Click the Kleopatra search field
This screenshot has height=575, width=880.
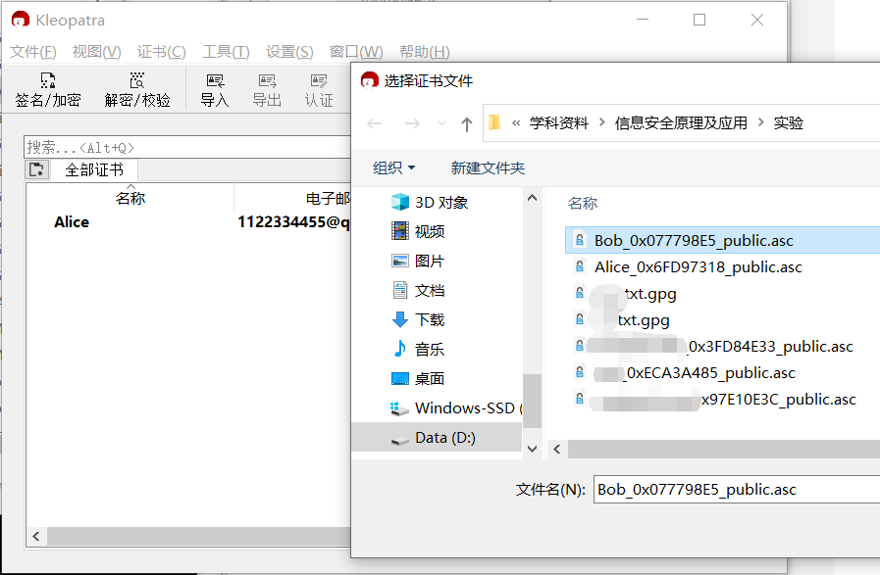pos(187,147)
